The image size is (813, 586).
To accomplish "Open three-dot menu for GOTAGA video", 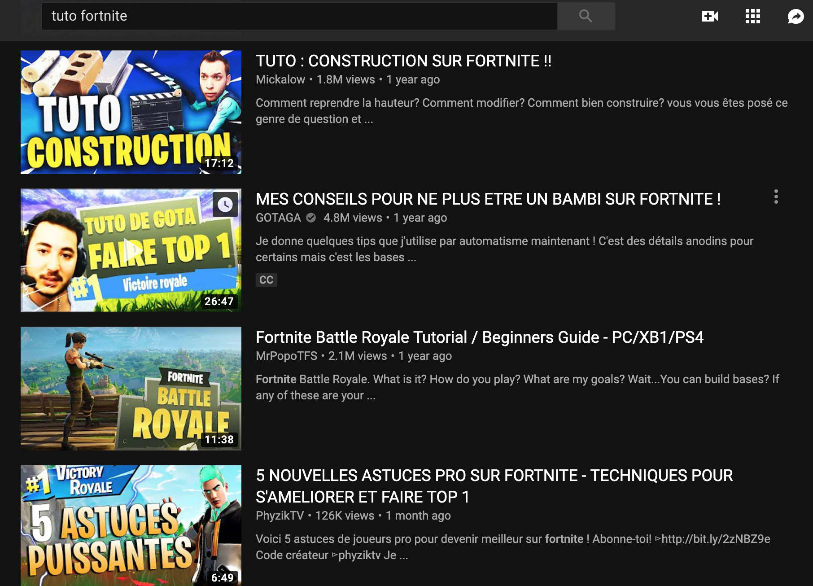I will click(776, 197).
